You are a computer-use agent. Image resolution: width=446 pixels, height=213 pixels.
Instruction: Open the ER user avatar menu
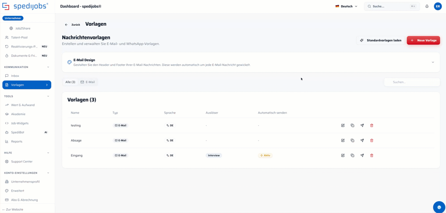pos(438,6)
